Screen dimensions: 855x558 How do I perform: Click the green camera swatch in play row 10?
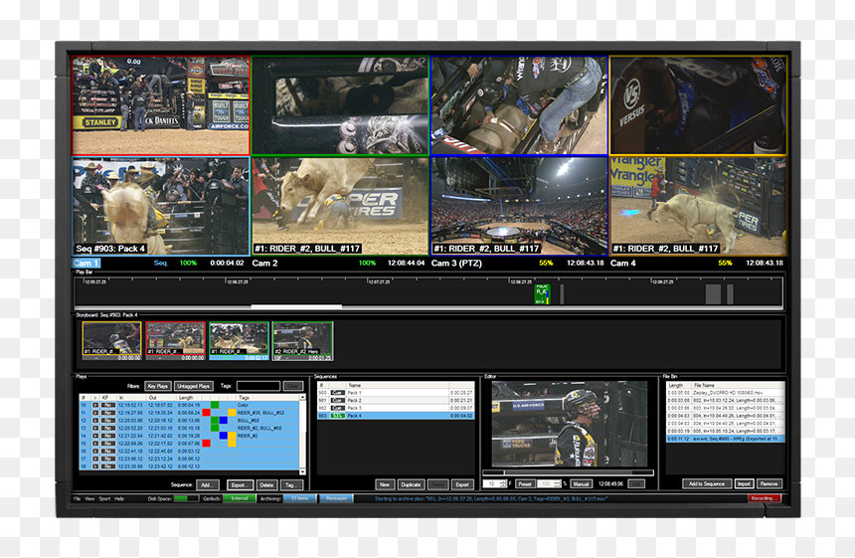(x=215, y=405)
